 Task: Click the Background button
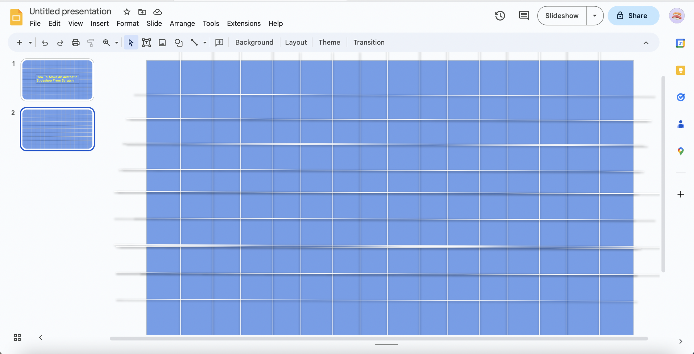click(254, 42)
